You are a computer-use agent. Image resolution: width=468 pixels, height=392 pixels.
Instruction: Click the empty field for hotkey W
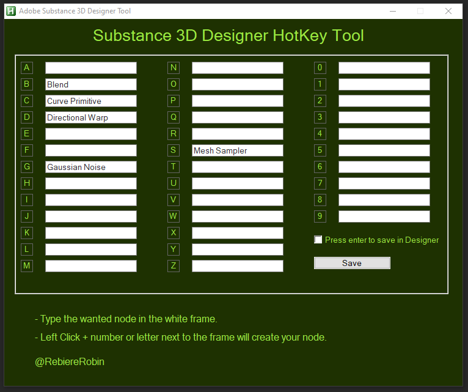[238, 216]
